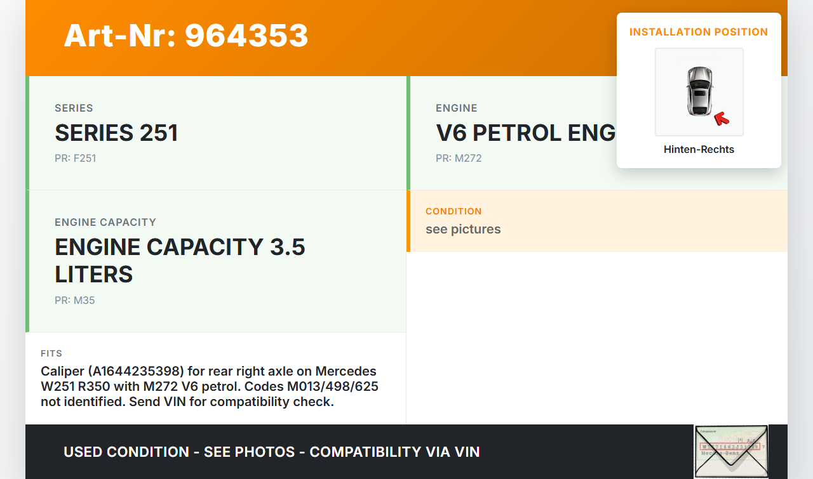
Task: Click the PR: F251 code
Action: pos(75,158)
